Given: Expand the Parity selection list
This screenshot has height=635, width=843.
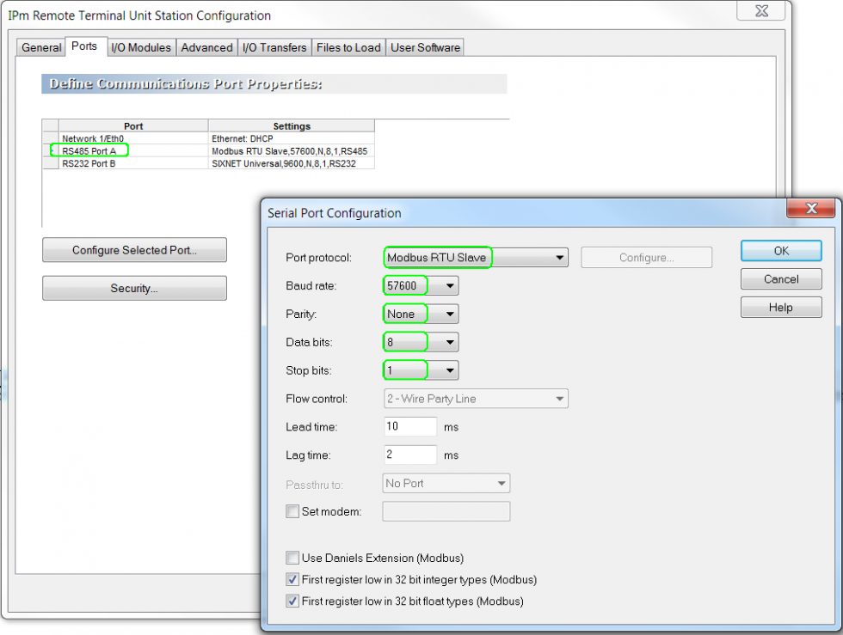Looking at the screenshot, I should coord(449,314).
